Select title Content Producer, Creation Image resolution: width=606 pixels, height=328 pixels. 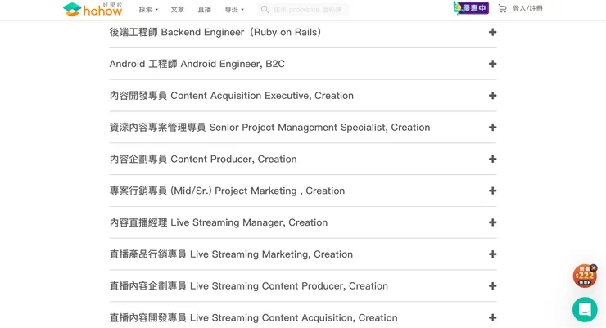tap(203, 159)
